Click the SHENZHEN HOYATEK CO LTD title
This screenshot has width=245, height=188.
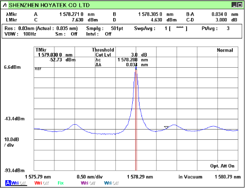pos(49,5)
